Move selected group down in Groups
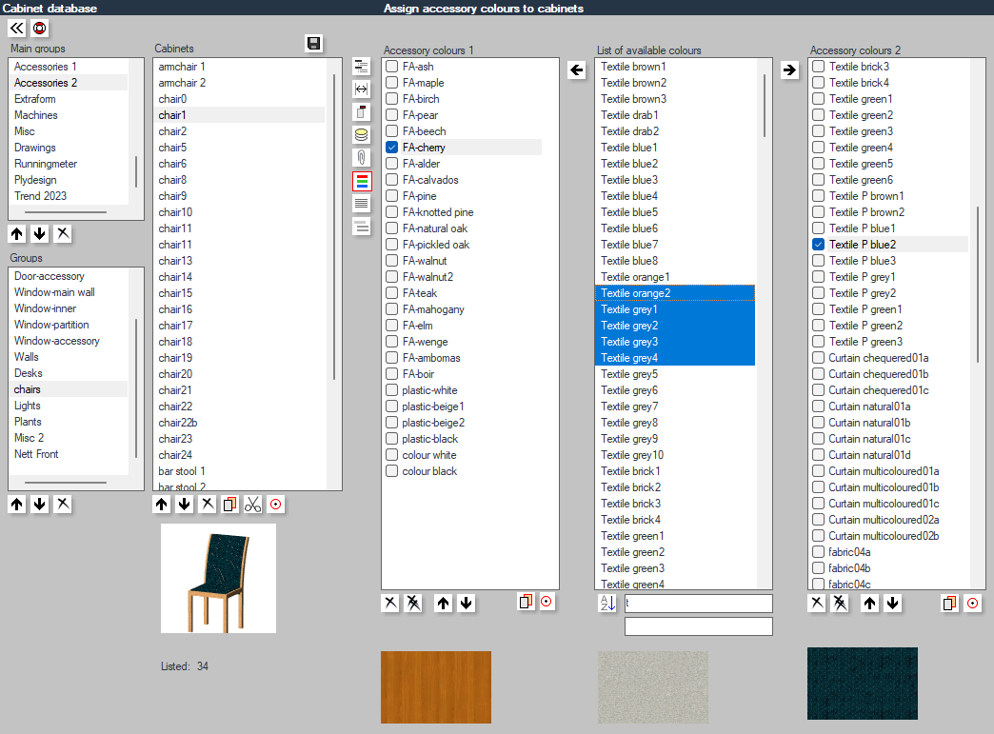The width and height of the screenshot is (994, 734). (40, 505)
